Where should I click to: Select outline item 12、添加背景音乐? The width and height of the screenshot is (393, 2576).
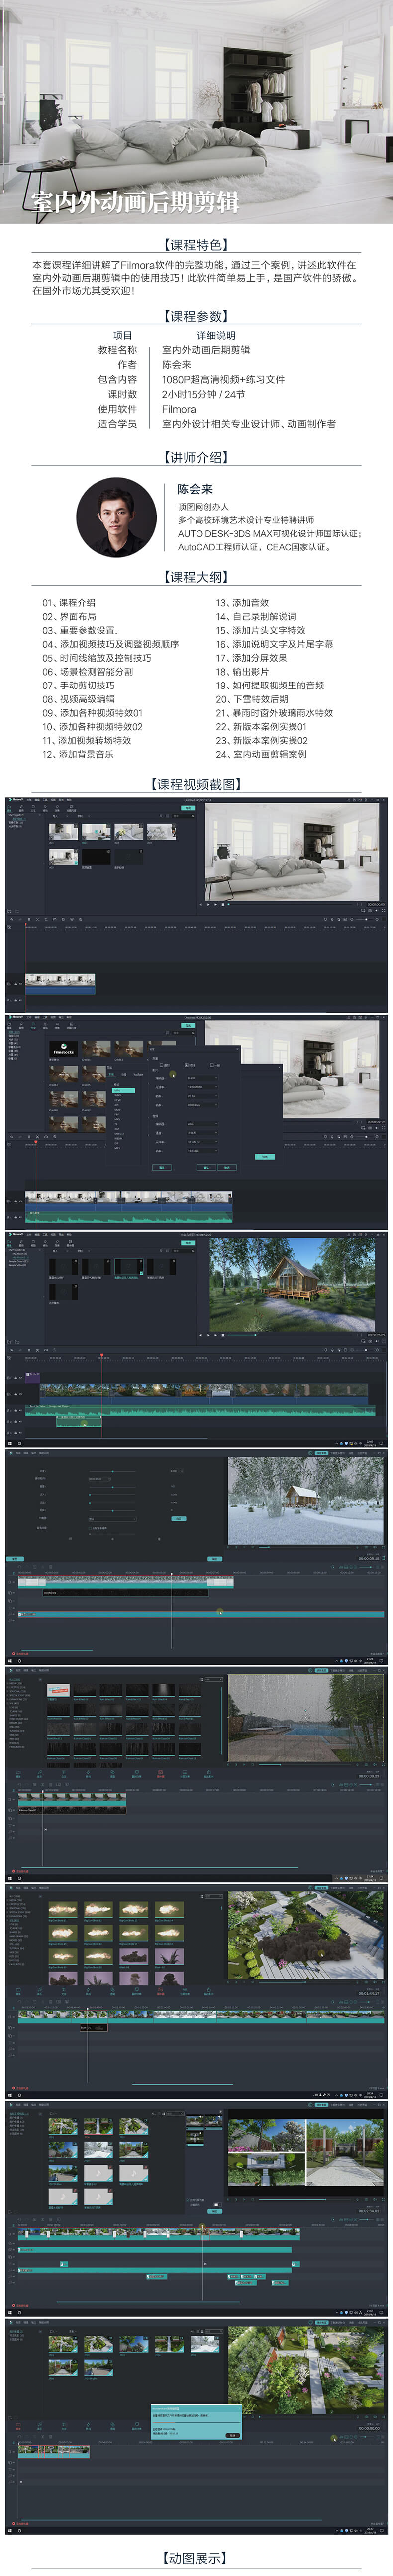tap(78, 754)
